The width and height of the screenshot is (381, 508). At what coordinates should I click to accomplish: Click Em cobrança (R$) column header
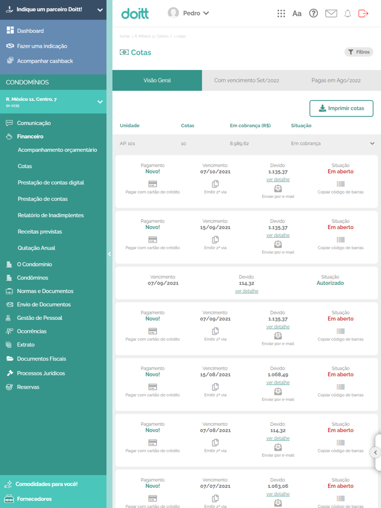point(250,126)
